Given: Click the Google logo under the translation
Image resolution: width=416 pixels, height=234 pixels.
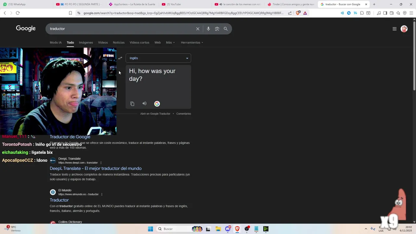Looking at the screenshot, I should click(157, 104).
